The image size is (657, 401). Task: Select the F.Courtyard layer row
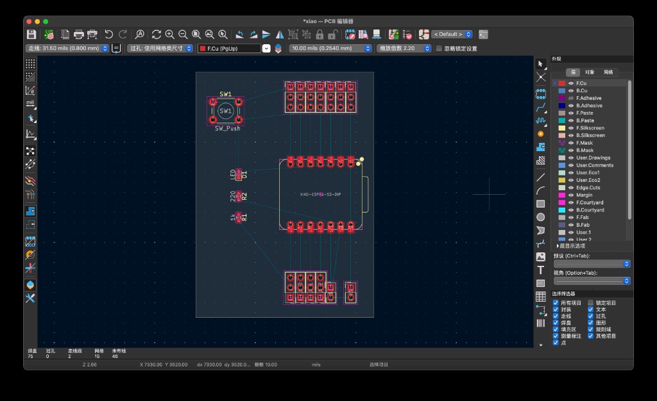click(x=590, y=203)
